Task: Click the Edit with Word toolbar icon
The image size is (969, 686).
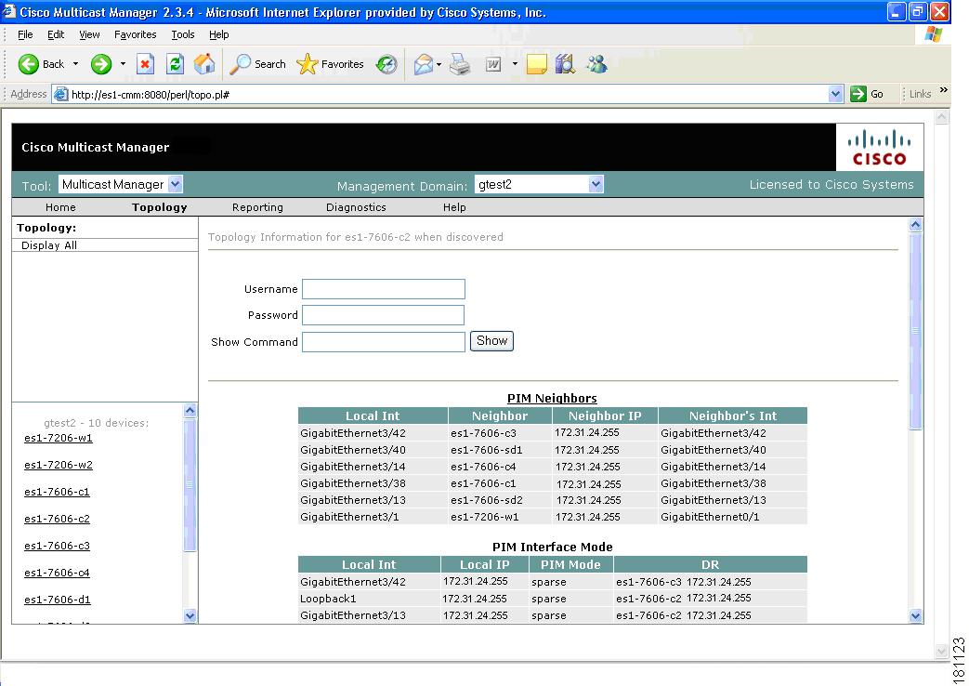Action: coord(493,64)
